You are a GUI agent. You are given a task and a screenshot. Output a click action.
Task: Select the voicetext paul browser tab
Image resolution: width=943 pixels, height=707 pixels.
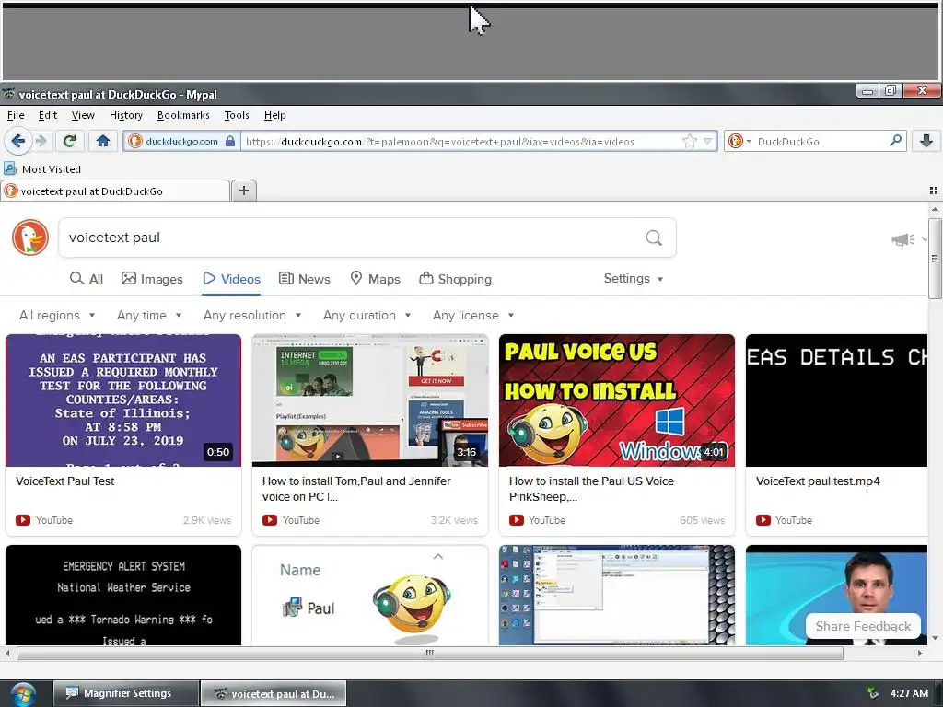coord(115,191)
